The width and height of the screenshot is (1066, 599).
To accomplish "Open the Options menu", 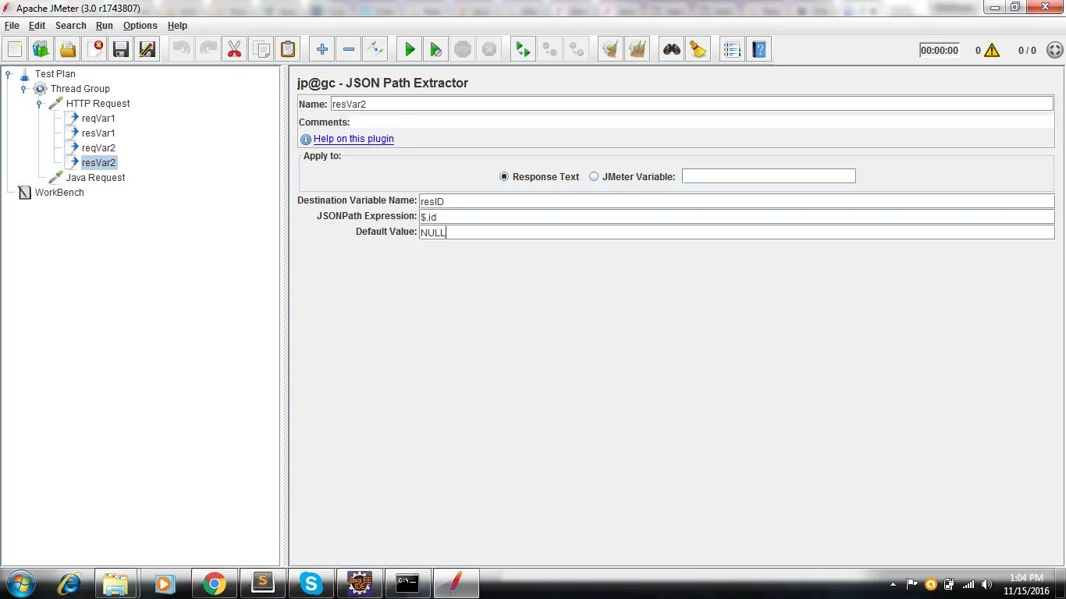I will click(140, 26).
